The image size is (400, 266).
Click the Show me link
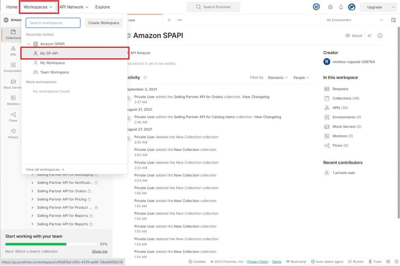tap(100, 251)
